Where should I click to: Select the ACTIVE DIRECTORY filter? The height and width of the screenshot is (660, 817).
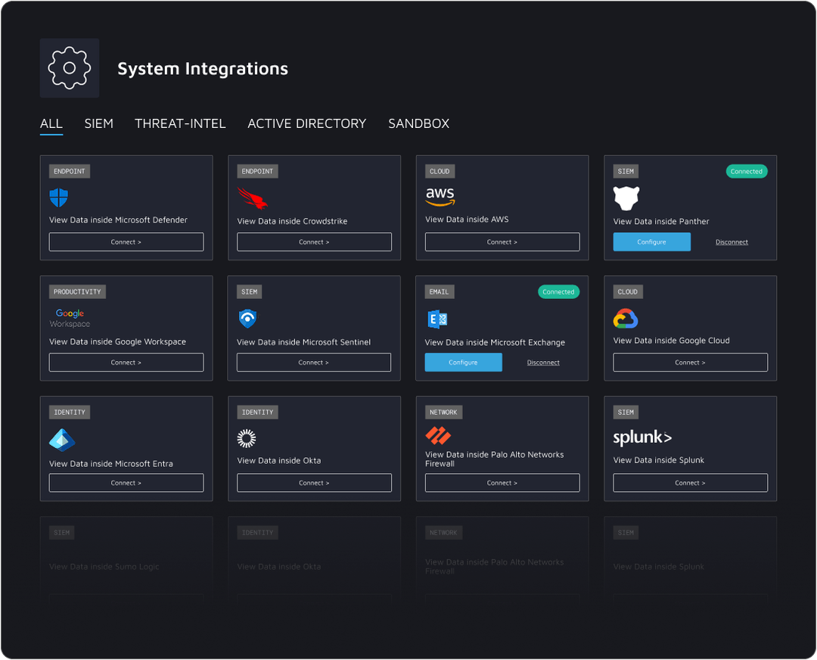[306, 123]
